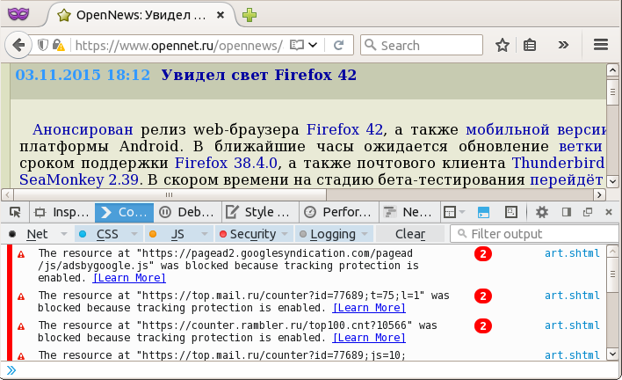Toggle the Logging filter button
The height and width of the screenshot is (380, 622).
coord(328,234)
